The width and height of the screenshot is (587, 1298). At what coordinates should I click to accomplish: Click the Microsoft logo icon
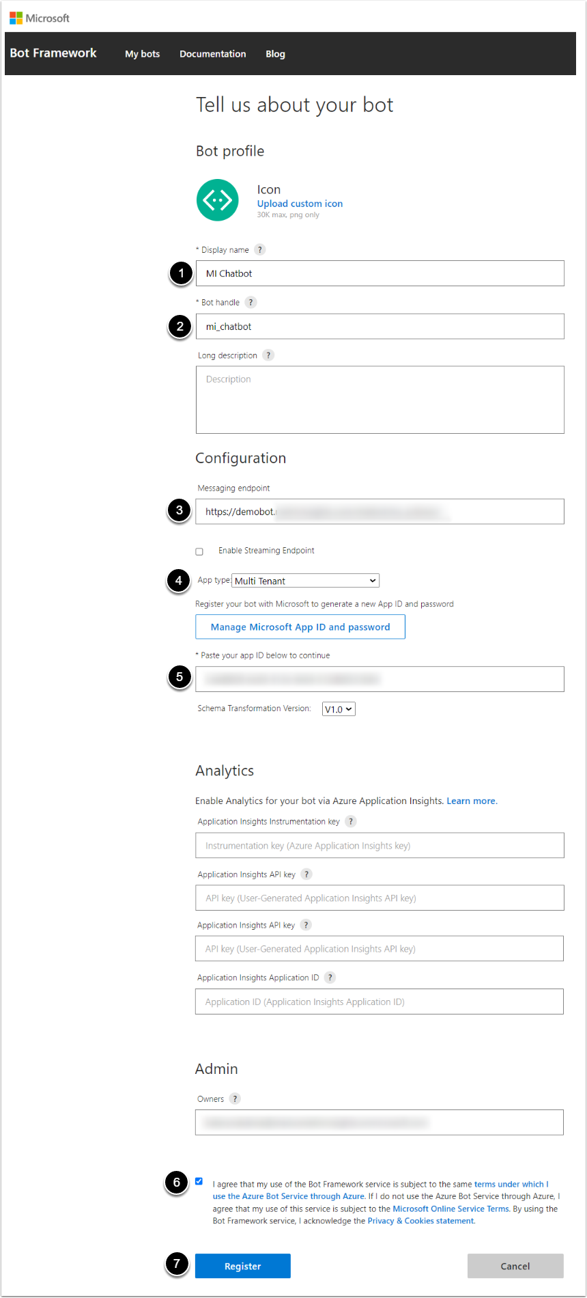pos(16,18)
